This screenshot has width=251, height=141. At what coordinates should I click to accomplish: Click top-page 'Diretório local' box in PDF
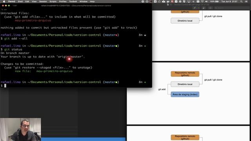click(185, 21)
